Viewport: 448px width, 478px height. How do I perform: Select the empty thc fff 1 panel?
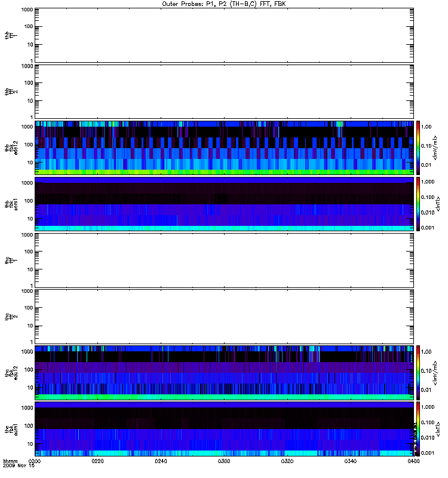tap(224, 261)
